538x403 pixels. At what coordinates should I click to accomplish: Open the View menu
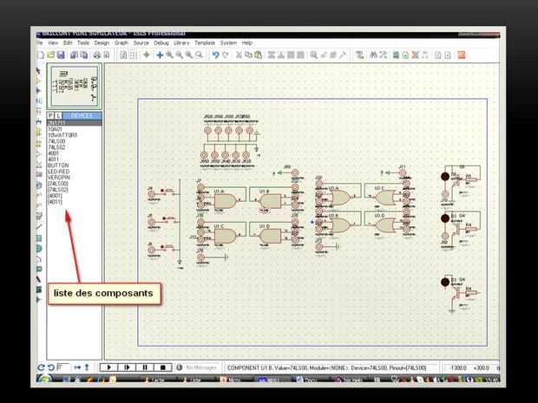[x=53, y=42]
